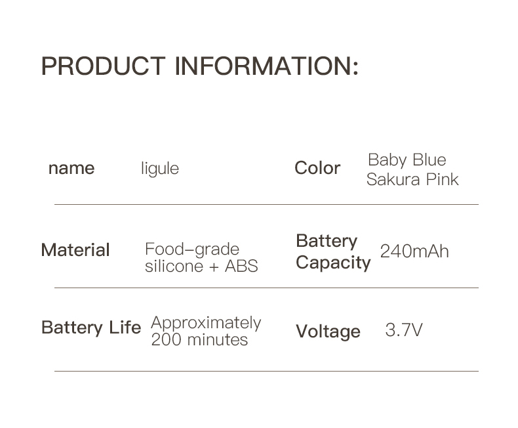Click the ligule name value
Viewport: 518px width, 428px height.
point(160,169)
